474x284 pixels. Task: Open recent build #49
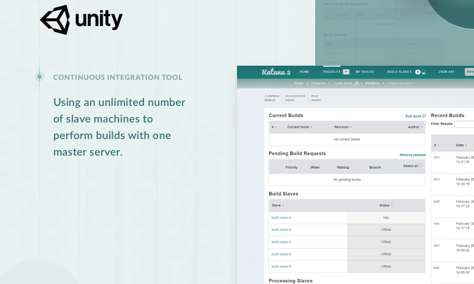point(437,202)
